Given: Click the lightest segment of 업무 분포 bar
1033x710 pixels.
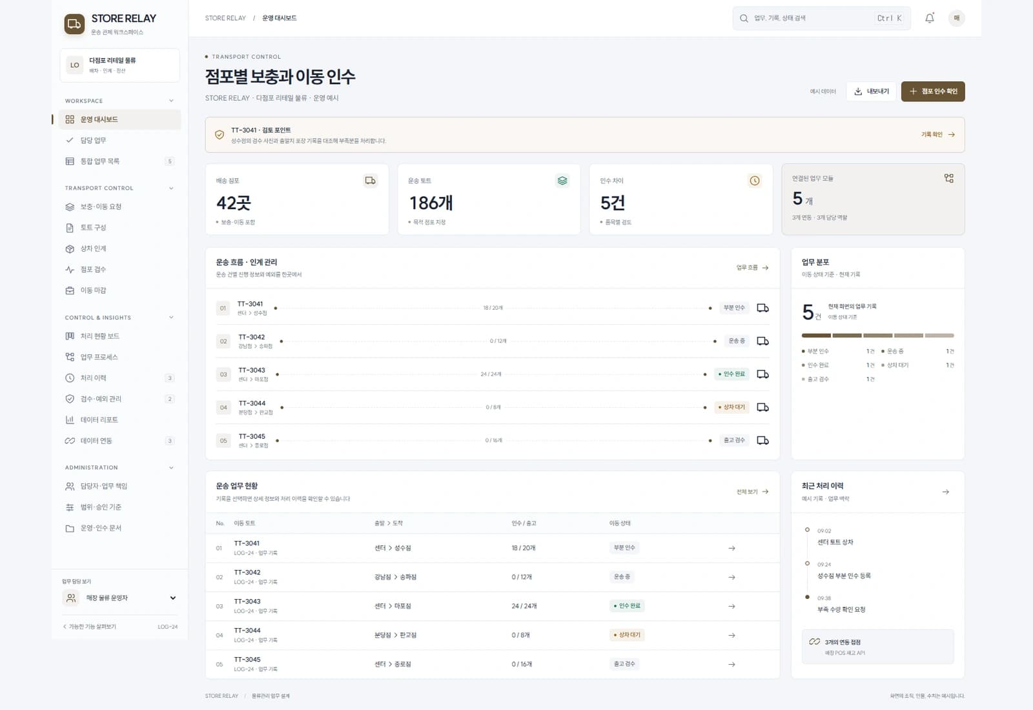Looking at the screenshot, I should click(939, 336).
